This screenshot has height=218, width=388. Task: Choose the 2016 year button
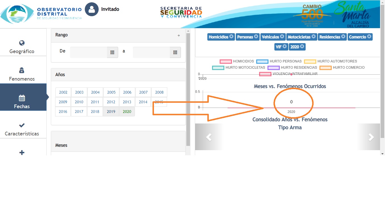[63, 112]
